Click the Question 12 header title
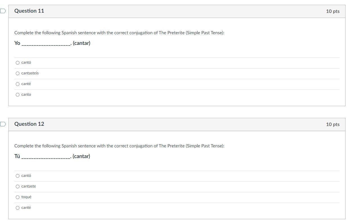 pos(29,124)
